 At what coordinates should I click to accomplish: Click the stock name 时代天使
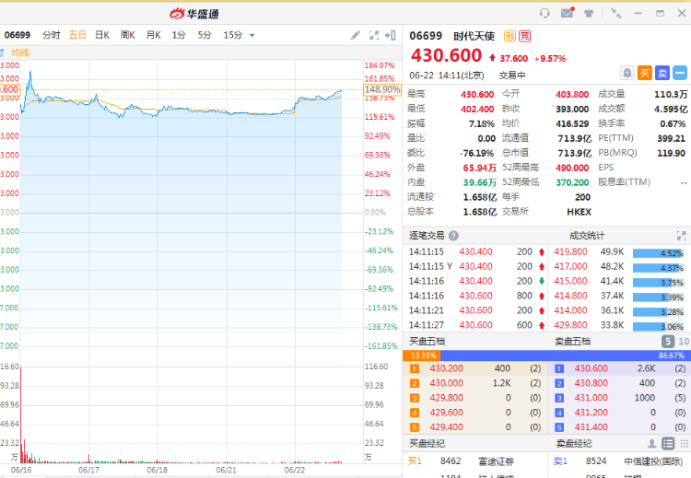click(x=474, y=36)
